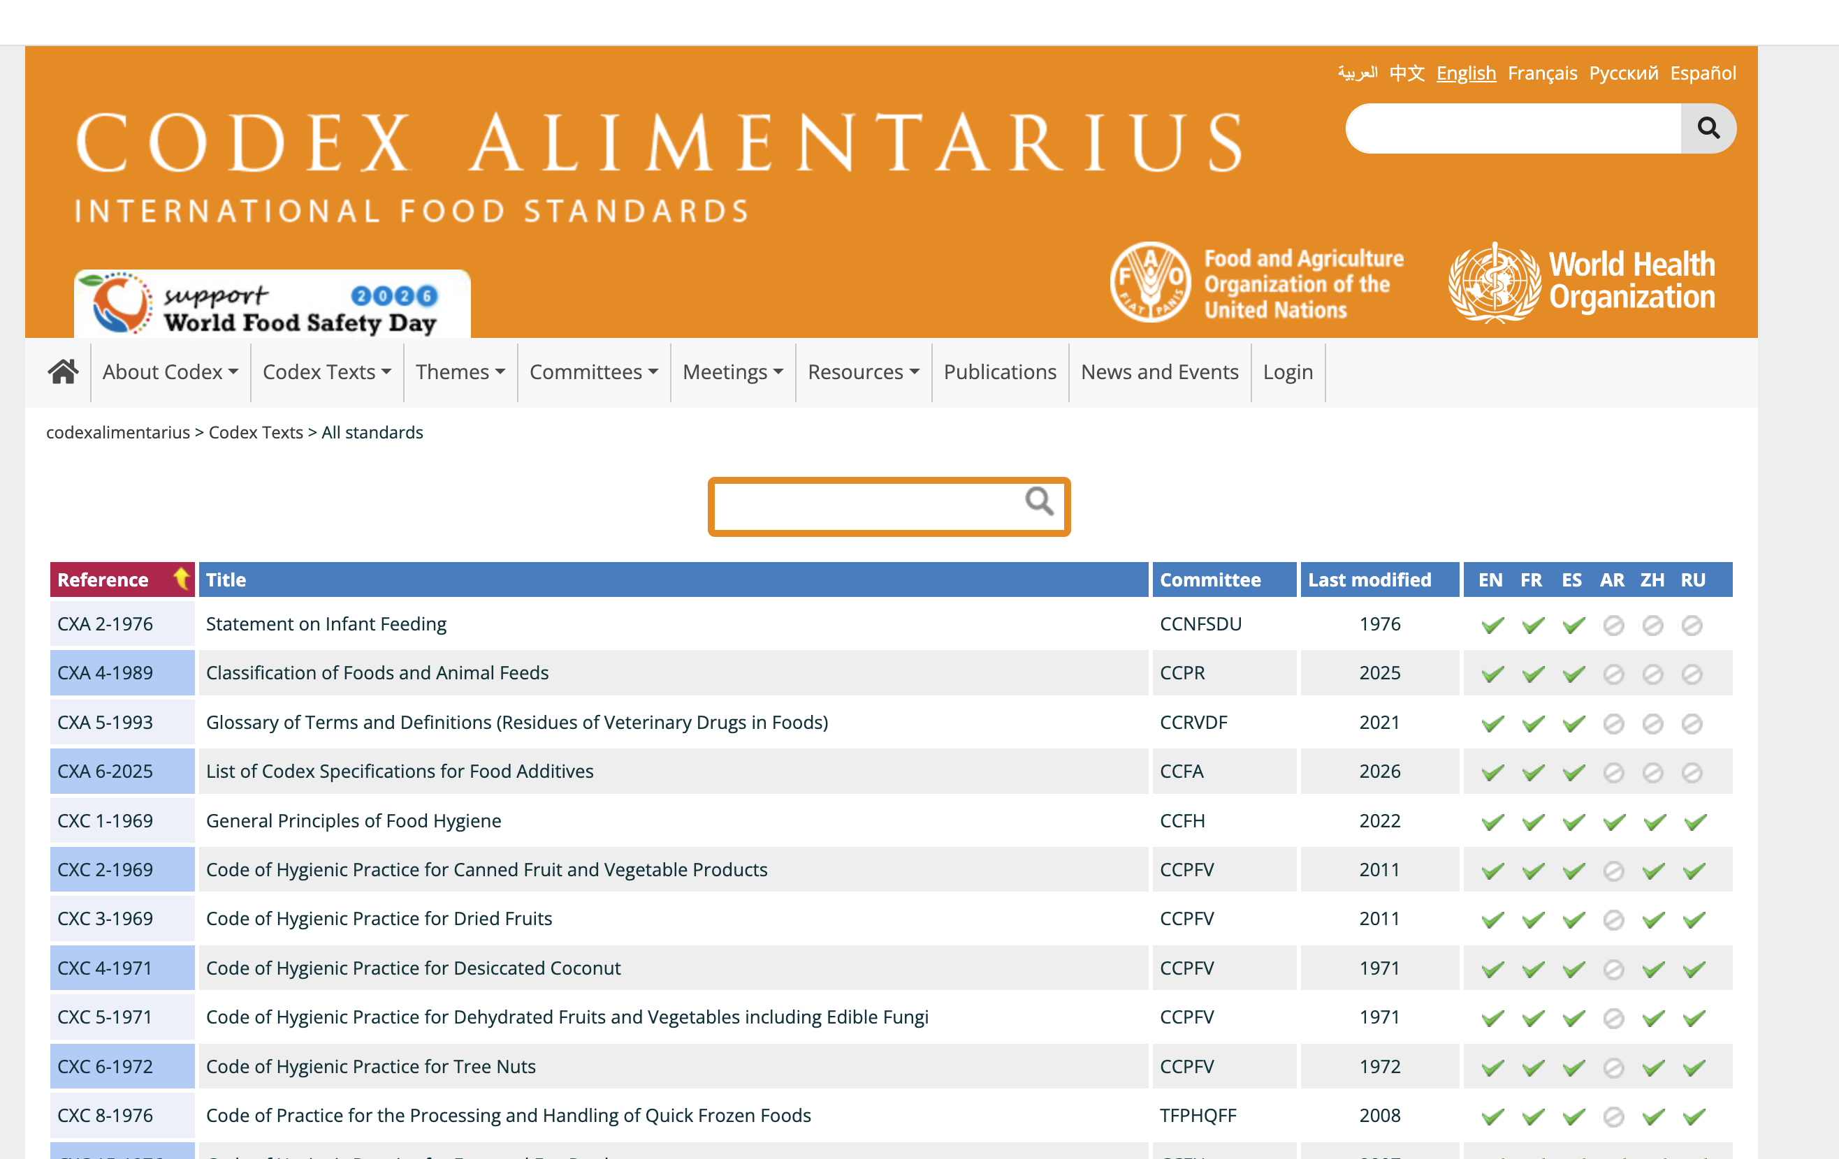Sort by the Reference column arrow
This screenshot has height=1159, width=1839.
pyautogui.click(x=181, y=579)
